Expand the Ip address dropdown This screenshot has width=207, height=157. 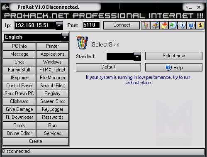(x=59, y=25)
